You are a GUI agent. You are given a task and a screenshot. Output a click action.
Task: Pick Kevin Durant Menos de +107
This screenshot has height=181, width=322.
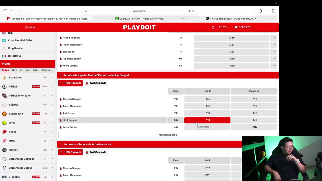(x=254, y=127)
